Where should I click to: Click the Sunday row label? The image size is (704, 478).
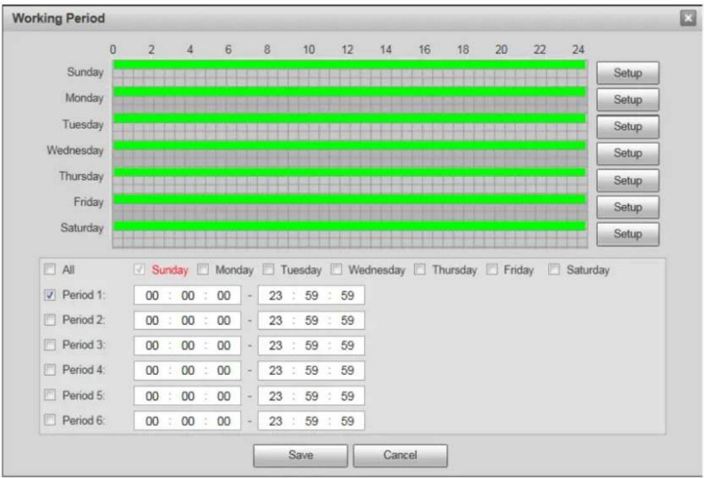(x=85, y=72)
